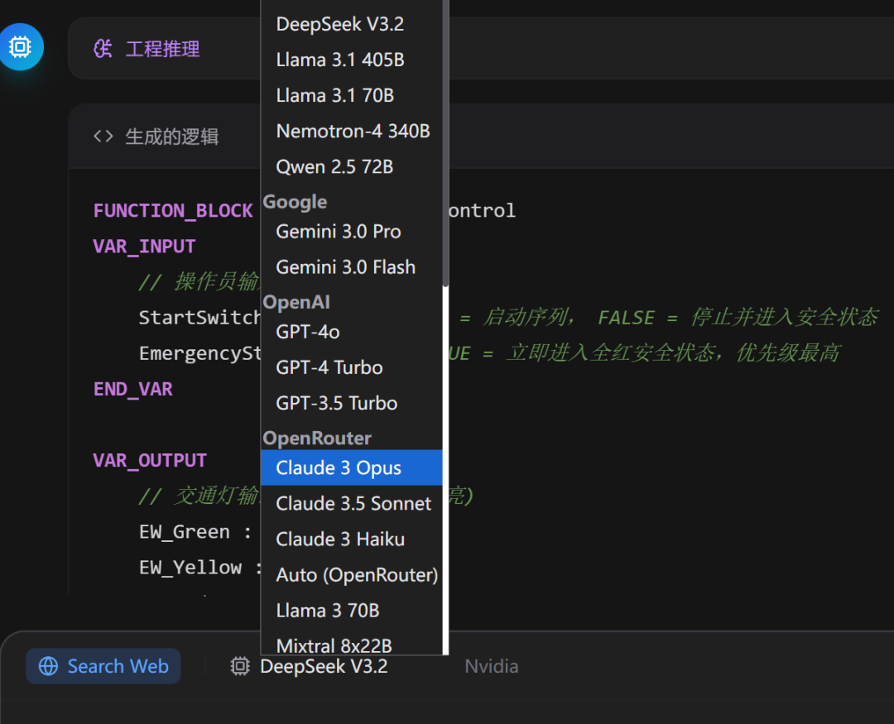Click the blue chip avatar icon
This screenshot has width=894, height=724.
click(x=21, y=46)
